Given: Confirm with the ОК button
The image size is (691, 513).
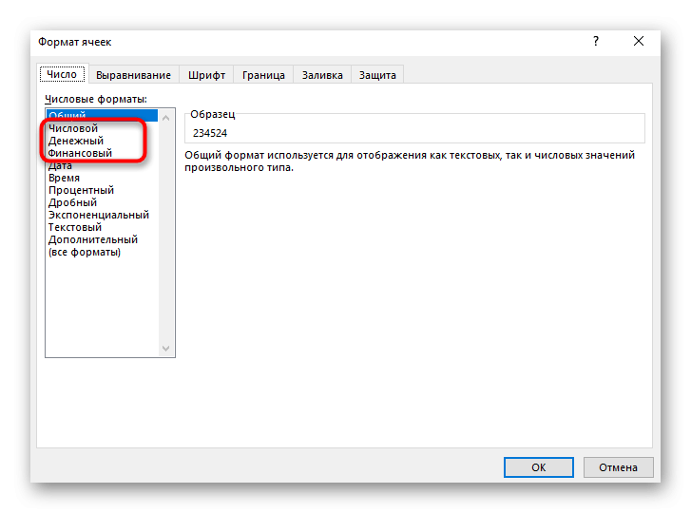Looking at the screenshot, I should point(539,467).
